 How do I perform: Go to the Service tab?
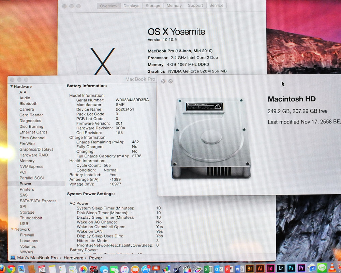click(216, 5)
